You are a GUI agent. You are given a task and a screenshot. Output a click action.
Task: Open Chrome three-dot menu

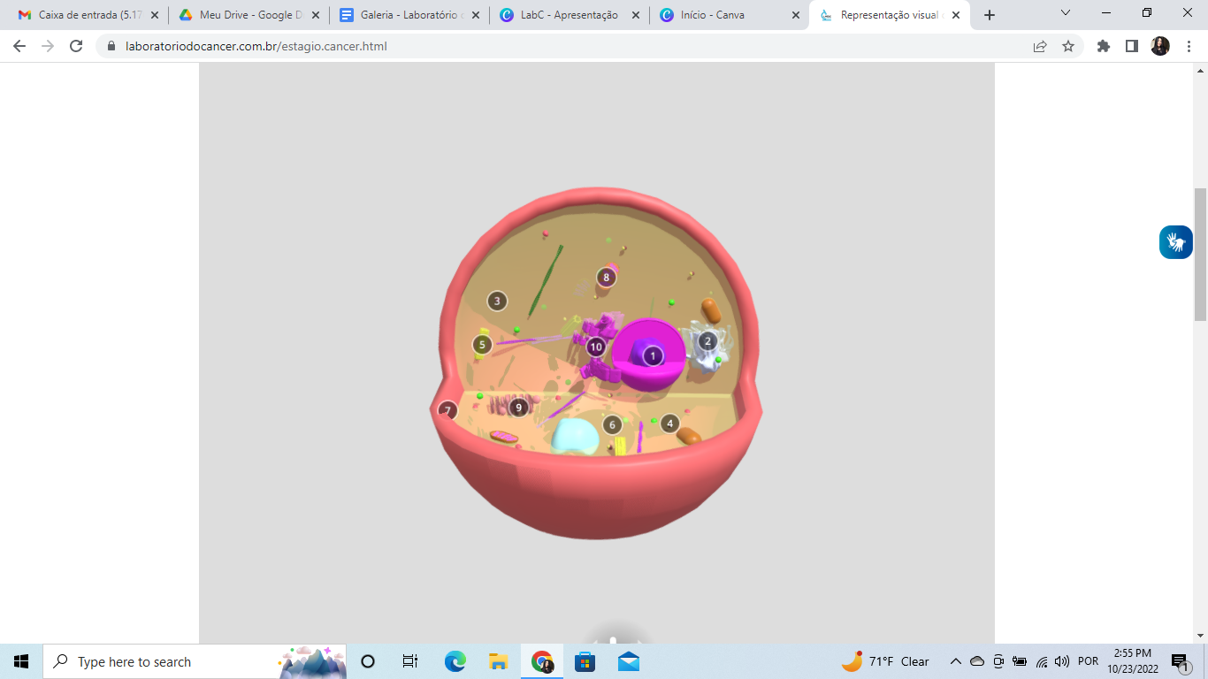point(1189,46)
